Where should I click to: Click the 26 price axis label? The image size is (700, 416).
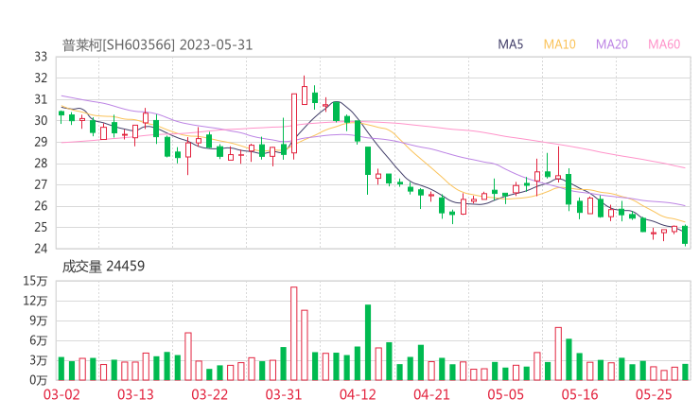point(41,206)
